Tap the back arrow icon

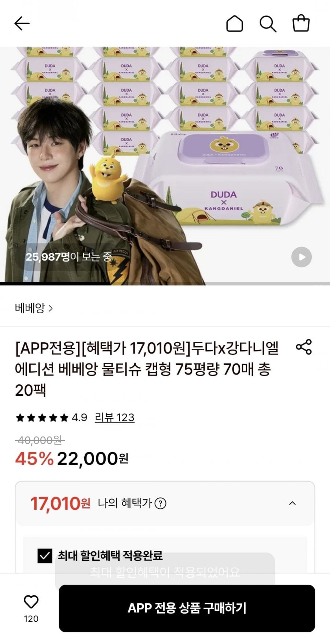tap(22, 23)
